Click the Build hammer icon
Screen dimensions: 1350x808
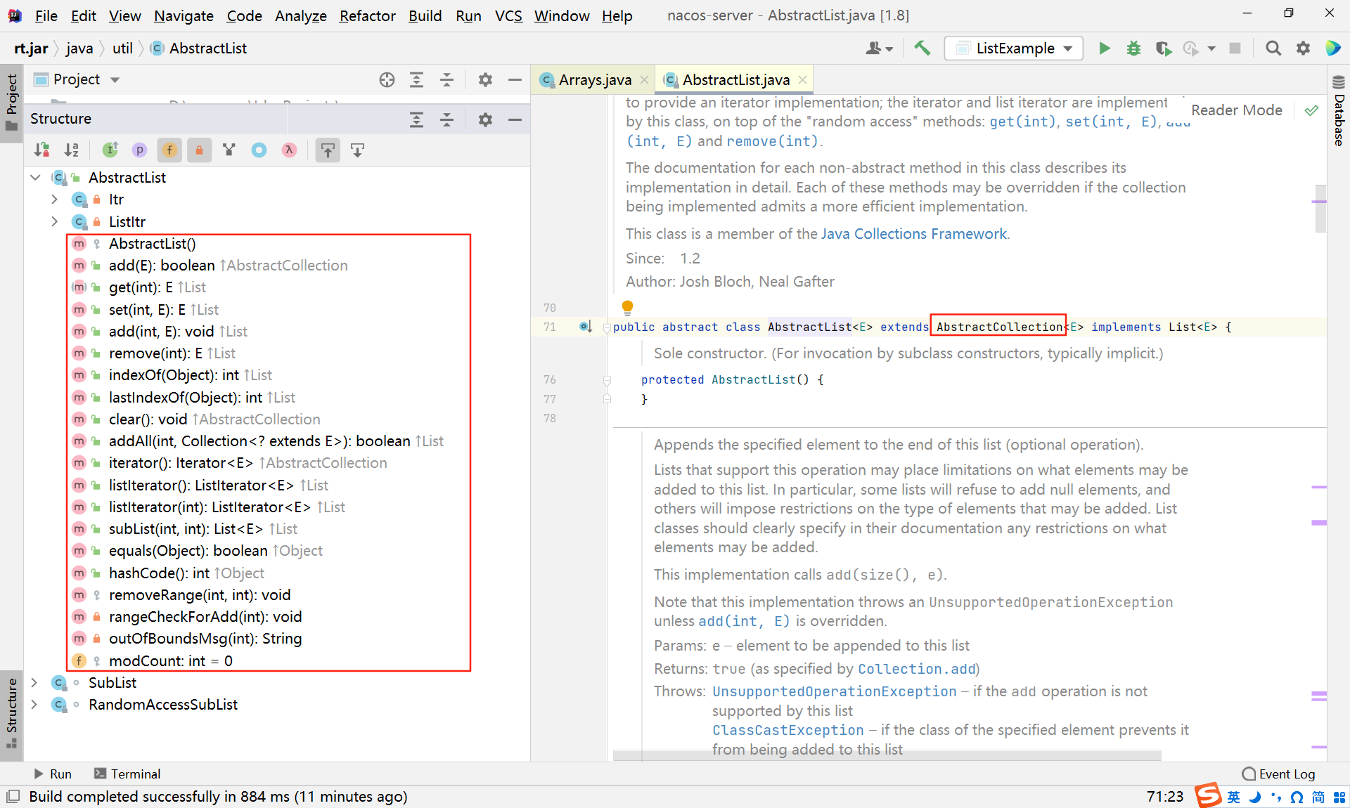[x=922, y=48]
